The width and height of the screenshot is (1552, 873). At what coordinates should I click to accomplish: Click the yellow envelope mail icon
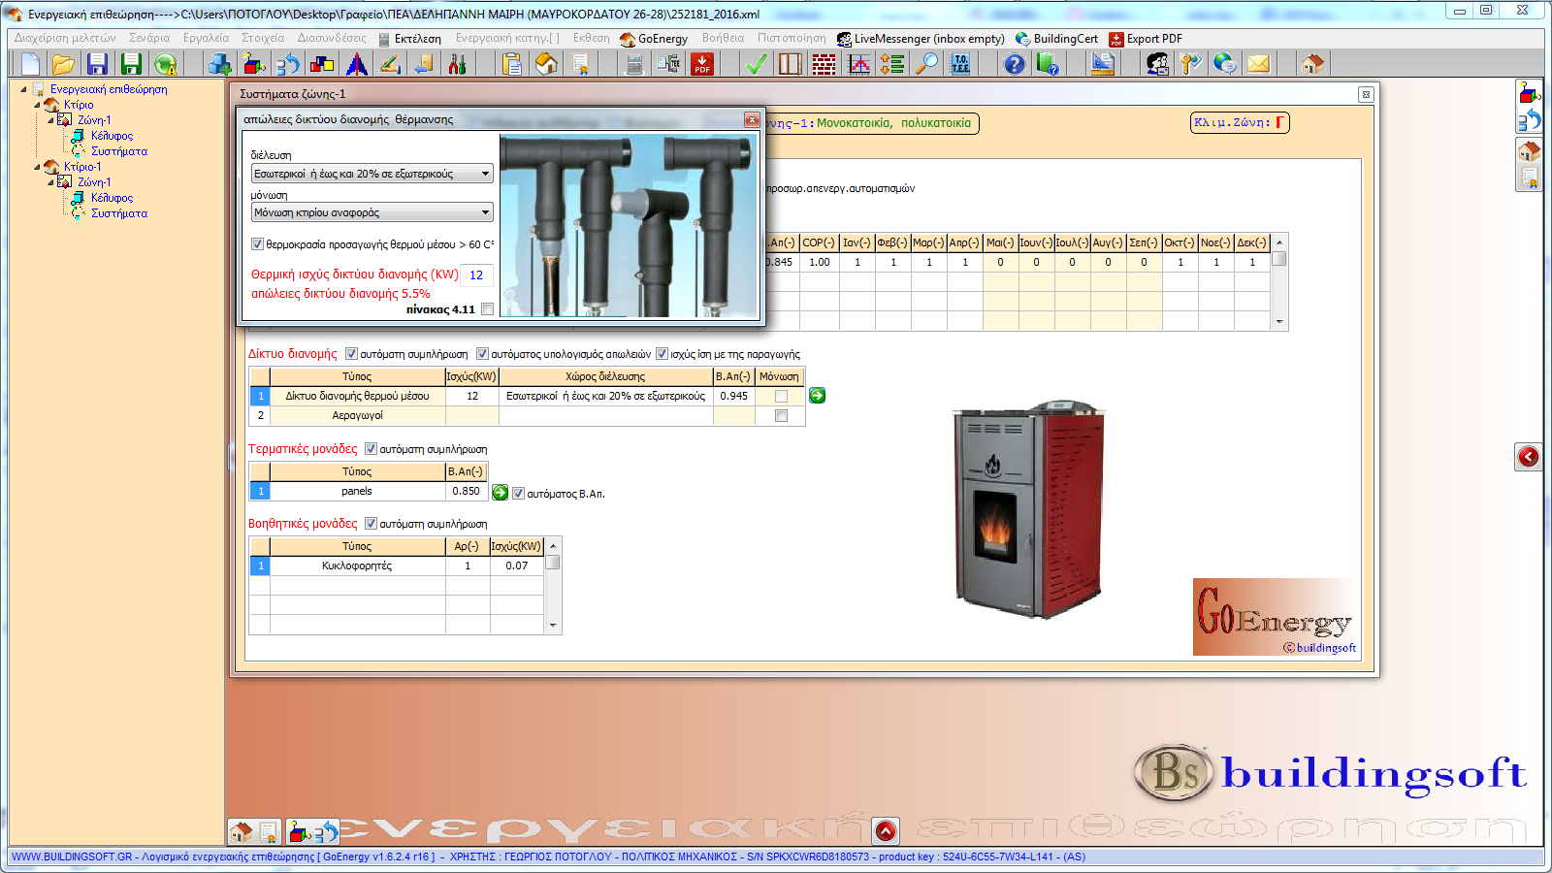tap(1258, 64)
